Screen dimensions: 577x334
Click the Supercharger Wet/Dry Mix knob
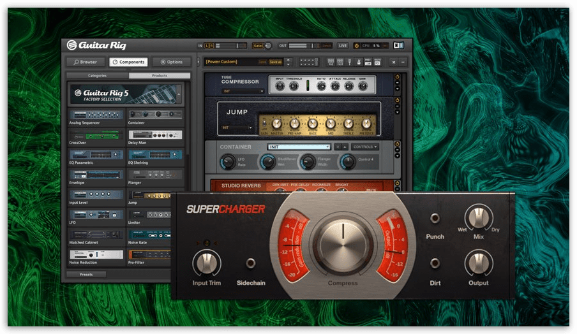coord(478,217)
